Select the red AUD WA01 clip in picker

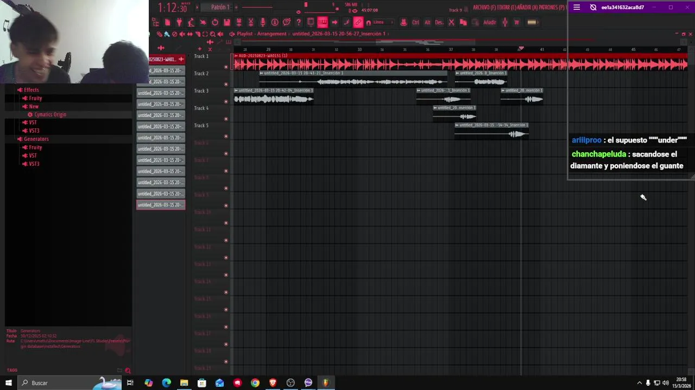coord(166,59)
